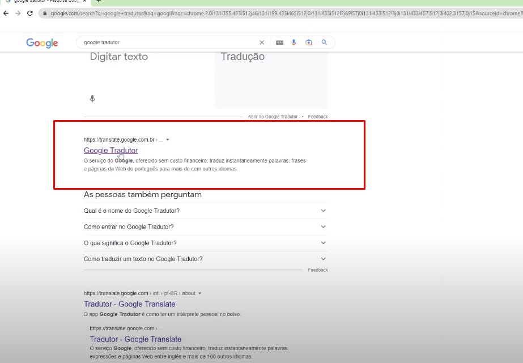523x363 pixels.
Task: Open the on-screen keyboard icon in search bar
Action: [279, 42]
